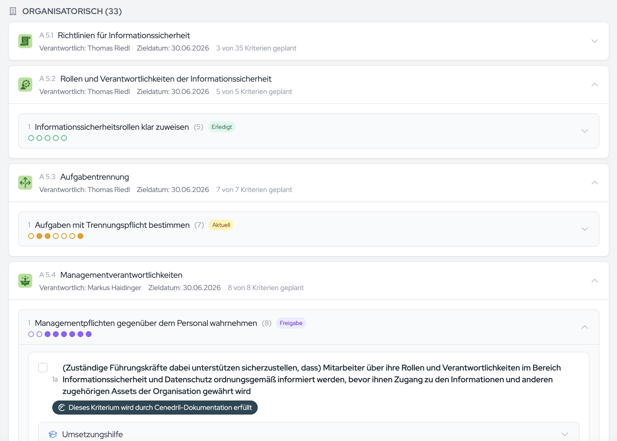Expand Informationssicherheitsrollen klar zuweisen row
The image size is (617, 441).
(585, 131)
